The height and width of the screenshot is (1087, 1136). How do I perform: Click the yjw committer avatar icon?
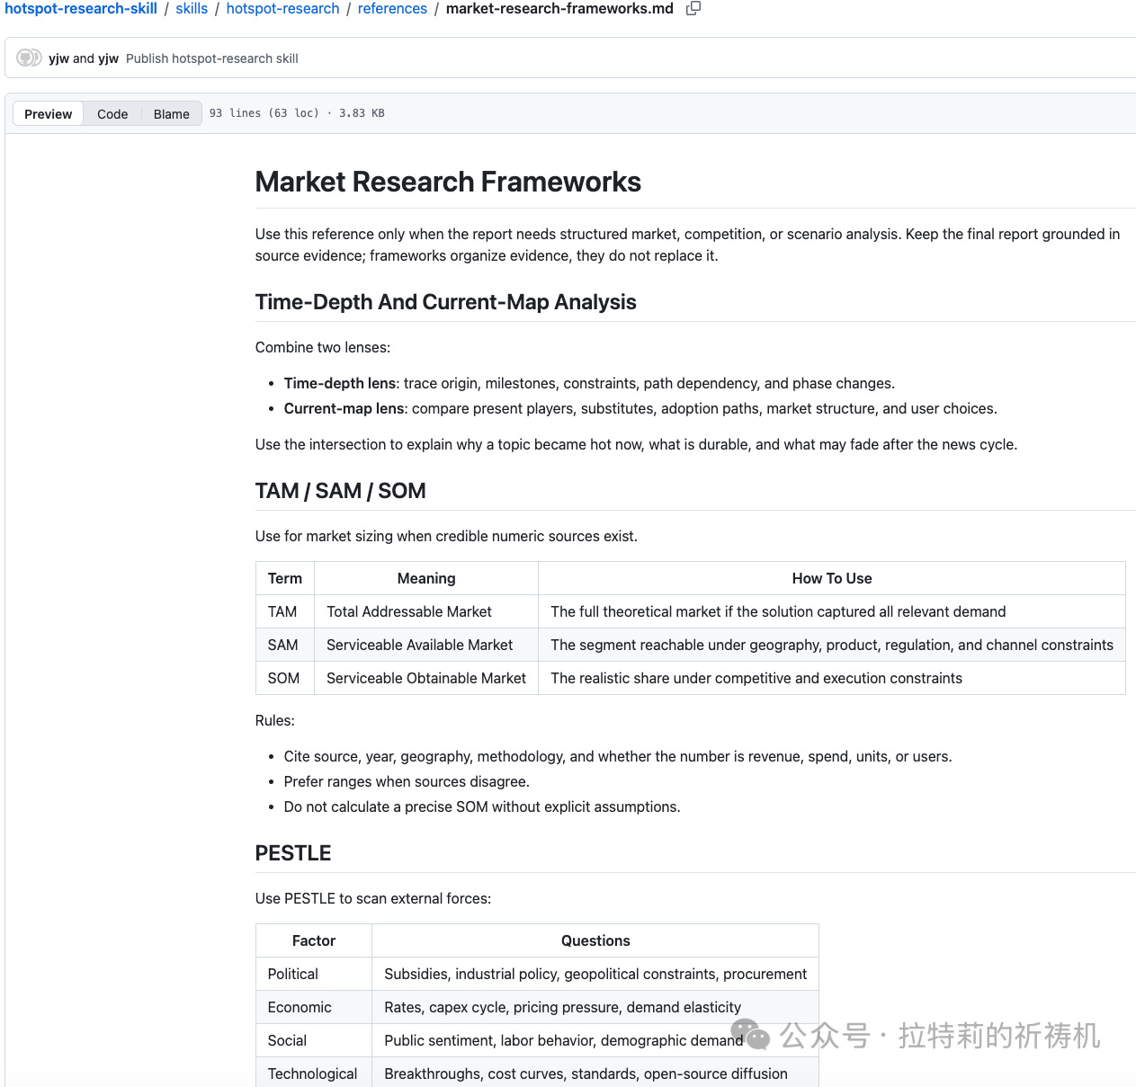tap(29, 58)
